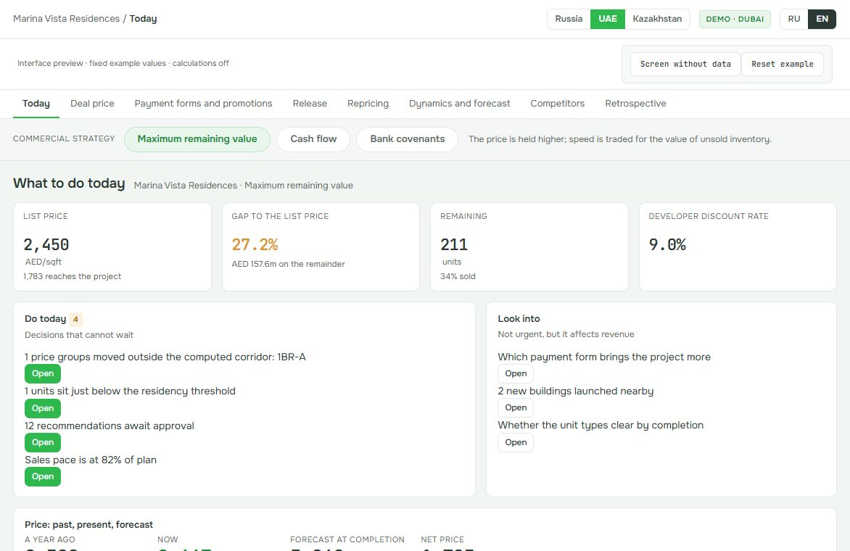The image size is (850, 551).
Task: Switch to the Deal price tab
Action: 92,104
